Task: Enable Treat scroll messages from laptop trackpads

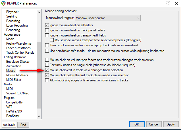Action: [47, 45]
